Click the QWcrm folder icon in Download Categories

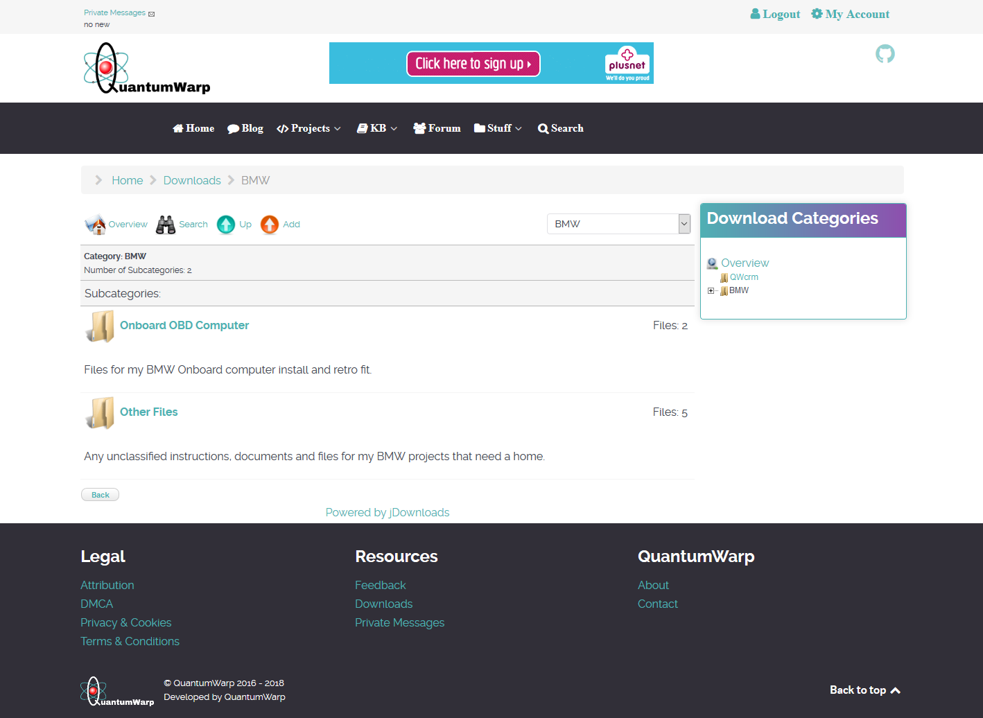point(724,277)
